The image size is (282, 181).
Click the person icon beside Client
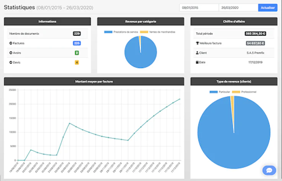coord(197,53)
